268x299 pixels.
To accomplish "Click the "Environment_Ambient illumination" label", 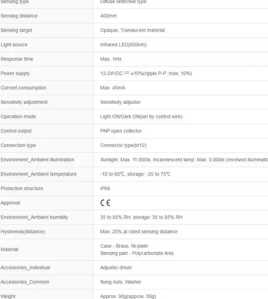I will click(37, 160).
